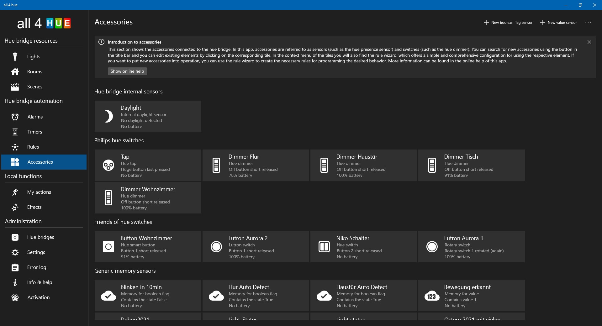Viewport: 602px width, 326px height.
Task: Add a New value sensor
Action: (x=558, y=23)
